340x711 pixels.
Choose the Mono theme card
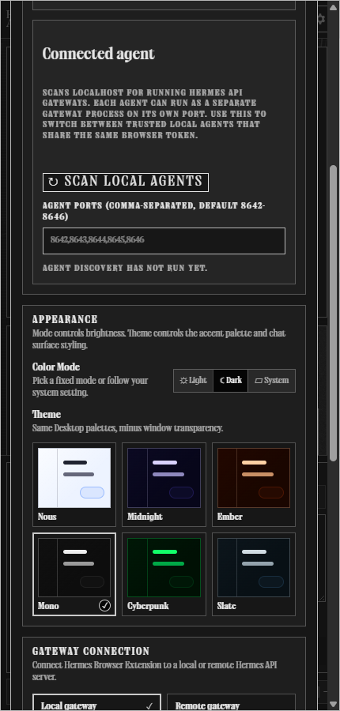(x=74, y=574)
